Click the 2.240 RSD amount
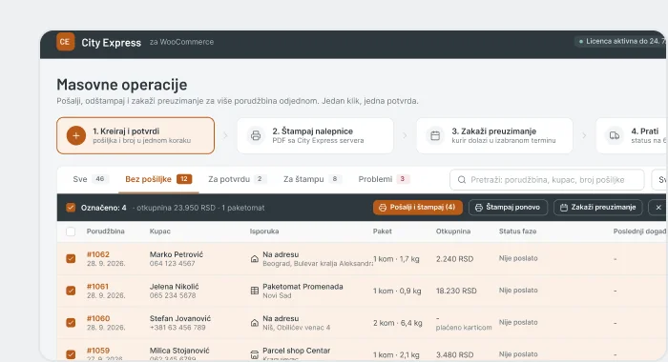The width and height of the screenshot is (668, 362). tap(454, 258)
